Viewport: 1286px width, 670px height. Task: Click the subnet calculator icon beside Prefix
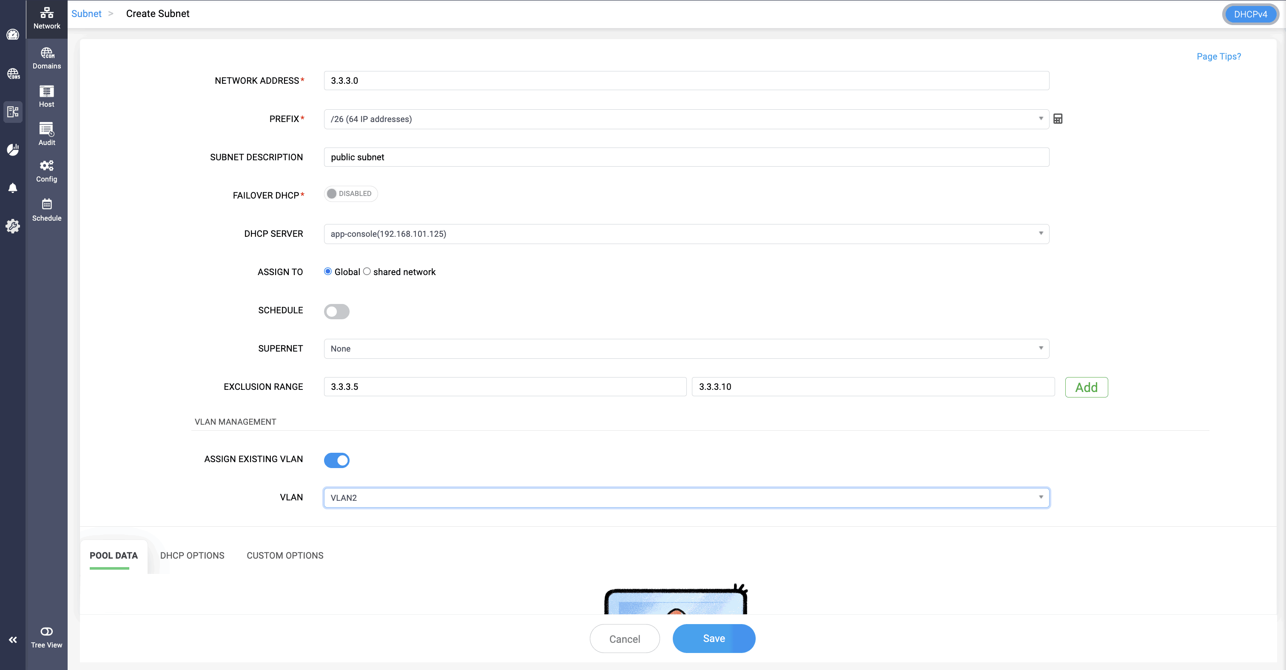click(1057, 119)
